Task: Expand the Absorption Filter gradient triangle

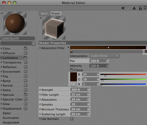Action: tap(68, 47)
